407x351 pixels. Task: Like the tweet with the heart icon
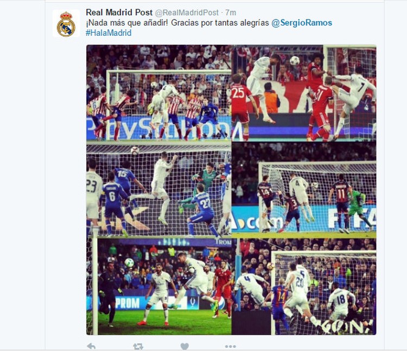pos(185,346)
